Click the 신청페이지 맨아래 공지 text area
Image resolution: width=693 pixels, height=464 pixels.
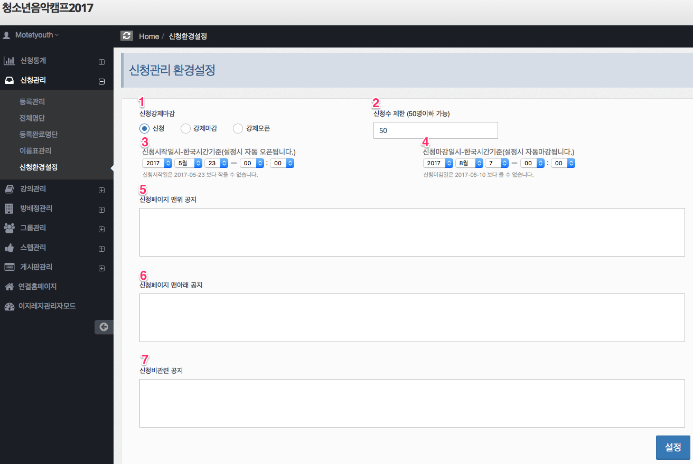coord(412,318)
